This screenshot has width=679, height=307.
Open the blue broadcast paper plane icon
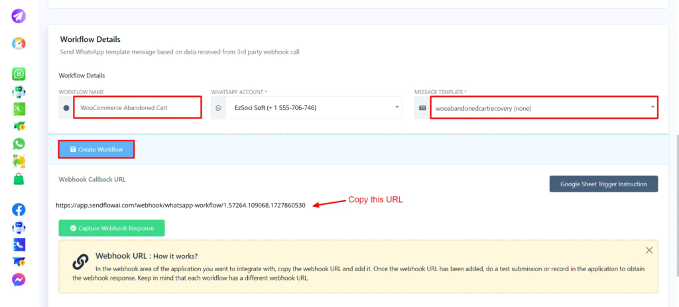[19, 262]
